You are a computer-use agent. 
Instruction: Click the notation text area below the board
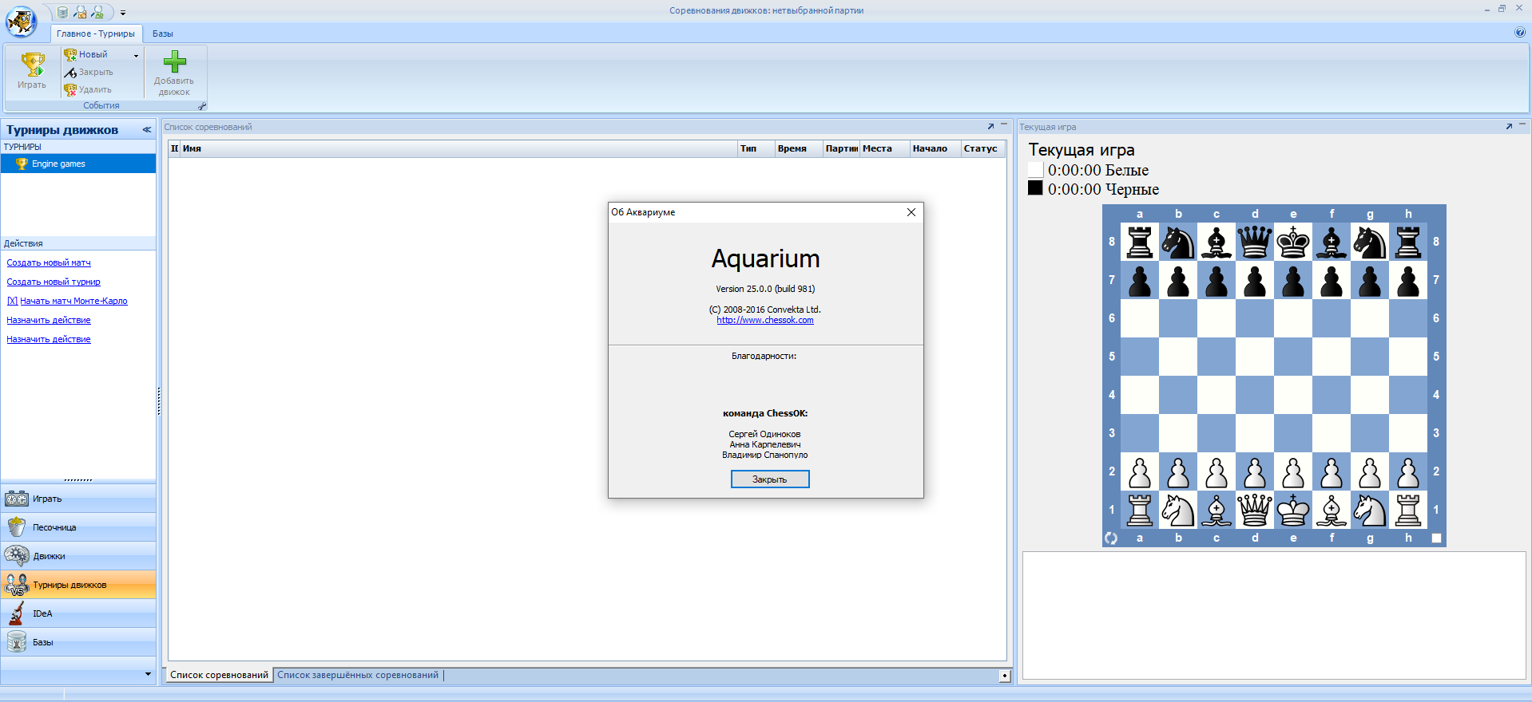pos(1274,615)
